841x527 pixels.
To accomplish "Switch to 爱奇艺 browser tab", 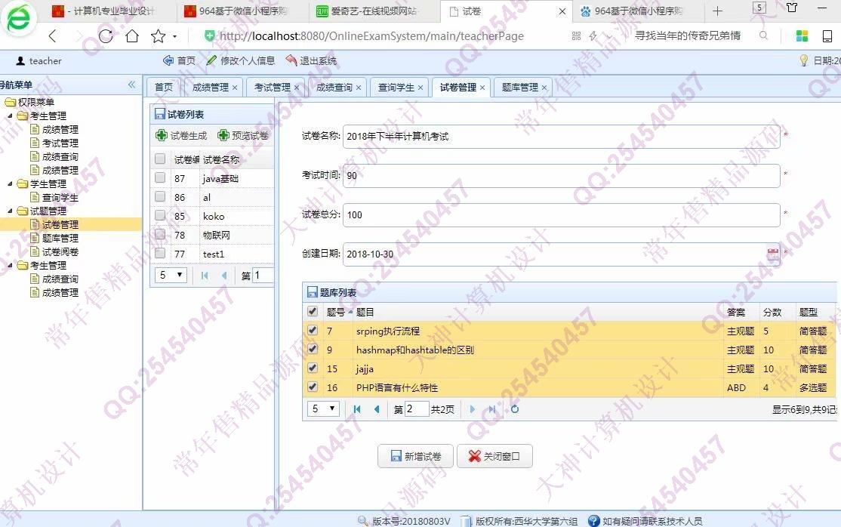I will [374, 11].
